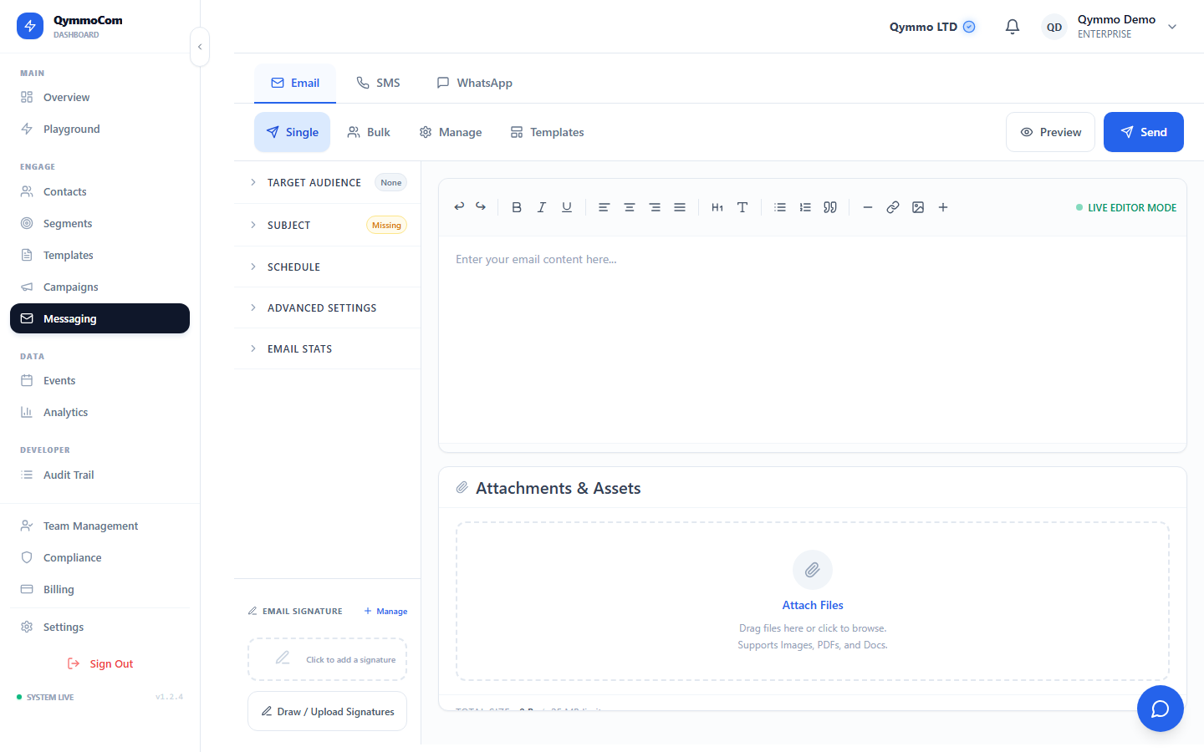Open the notifications bell
Viewport: 1204px width, 752px height.
[1013, 27]
